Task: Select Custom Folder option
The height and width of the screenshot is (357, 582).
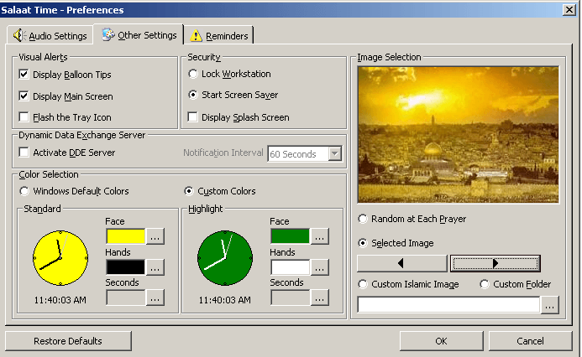Action: [x=485, y=284]
